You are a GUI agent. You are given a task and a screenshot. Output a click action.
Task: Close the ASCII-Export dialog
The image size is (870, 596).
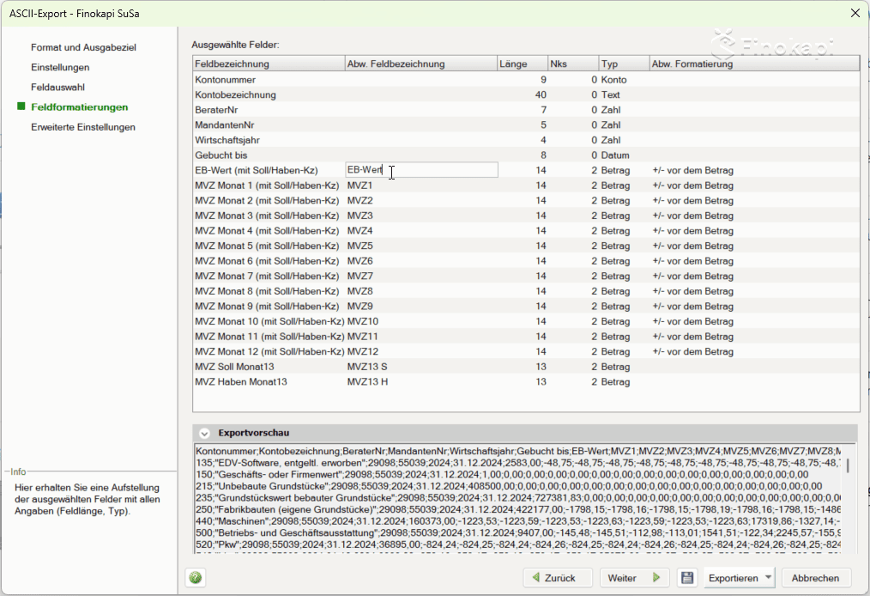[x=855, y=13]
